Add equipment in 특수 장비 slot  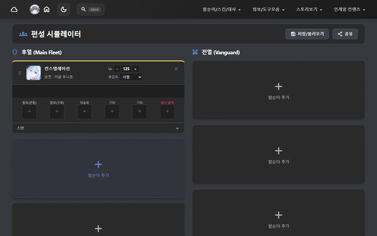pyautogui.click(x=167, y=112)
